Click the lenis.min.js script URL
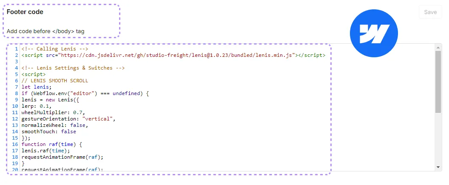449x185 pixels. 178,55
